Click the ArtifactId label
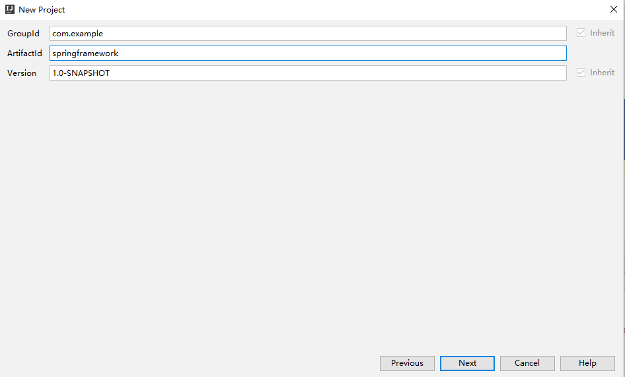Image resolution: width=625 pixels, height=377 pixels. click(24, 53)
